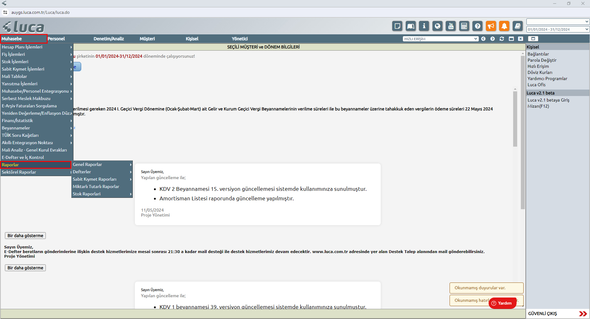Expand Sabit Kıymet Raporları submenu

(x=102, y=179)
